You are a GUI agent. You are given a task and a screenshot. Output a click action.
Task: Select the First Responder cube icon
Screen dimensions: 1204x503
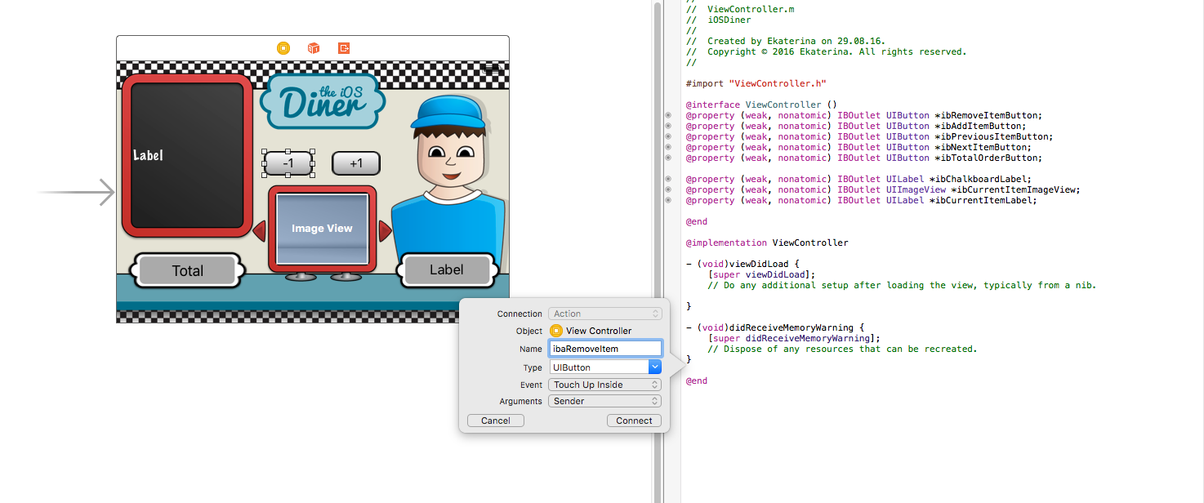[314, 48]
